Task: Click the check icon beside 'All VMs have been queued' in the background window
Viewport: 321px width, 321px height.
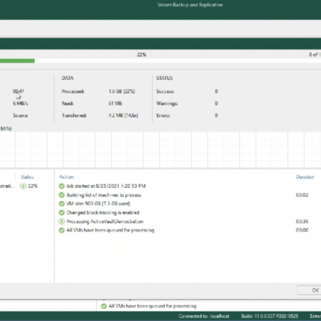Action: click(x=104, y=306)
